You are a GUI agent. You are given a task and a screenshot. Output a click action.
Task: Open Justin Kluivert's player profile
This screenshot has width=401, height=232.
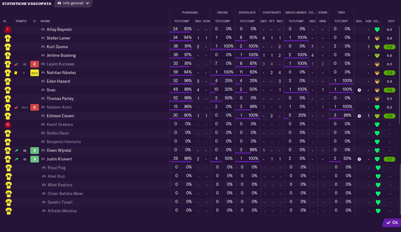(59, 159)
